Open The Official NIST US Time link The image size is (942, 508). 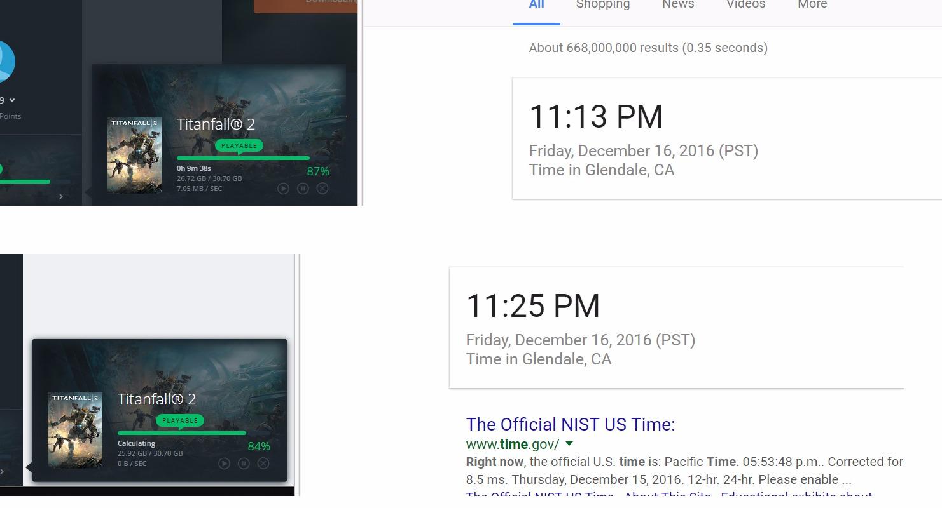[571, 424]
